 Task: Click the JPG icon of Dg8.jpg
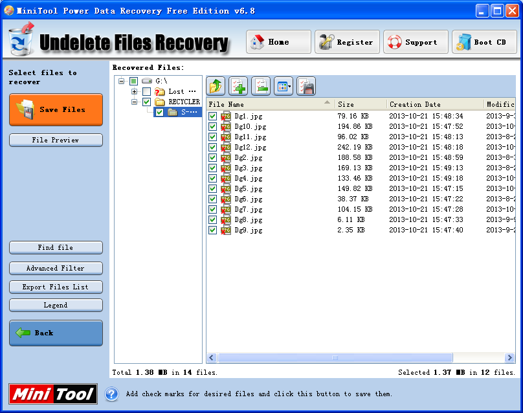pos(226,219)
